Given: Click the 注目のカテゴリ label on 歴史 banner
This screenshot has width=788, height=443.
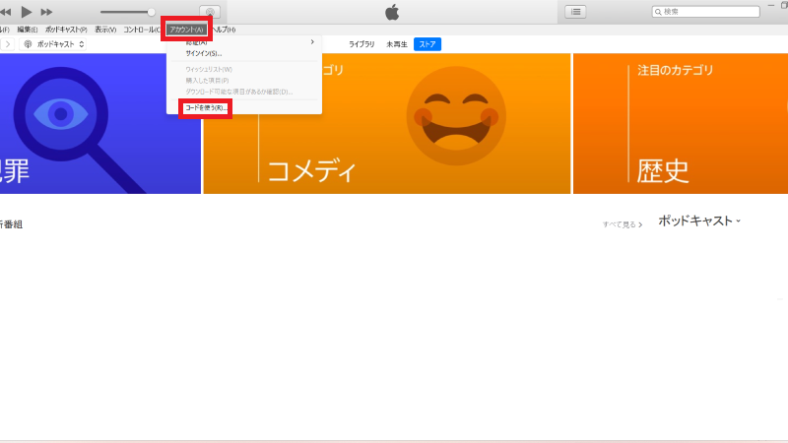Looking at the screenshot, I should [x=676, y=70].
